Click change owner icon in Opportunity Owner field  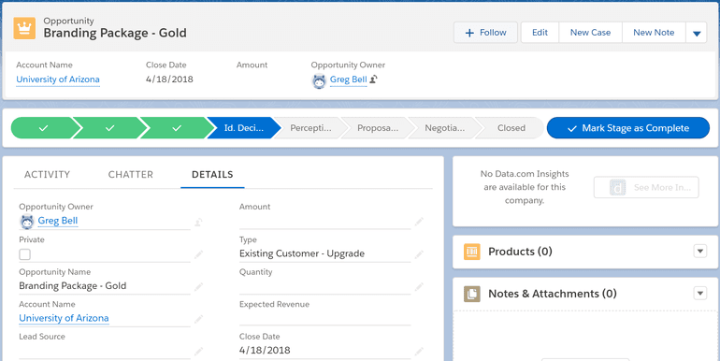coord(198,223)
